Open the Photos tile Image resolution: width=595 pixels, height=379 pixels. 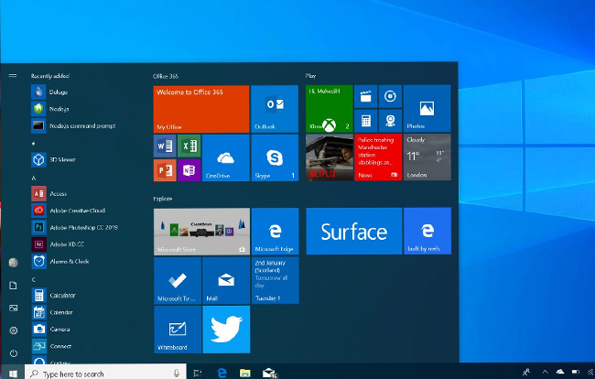tap(427, 109)
